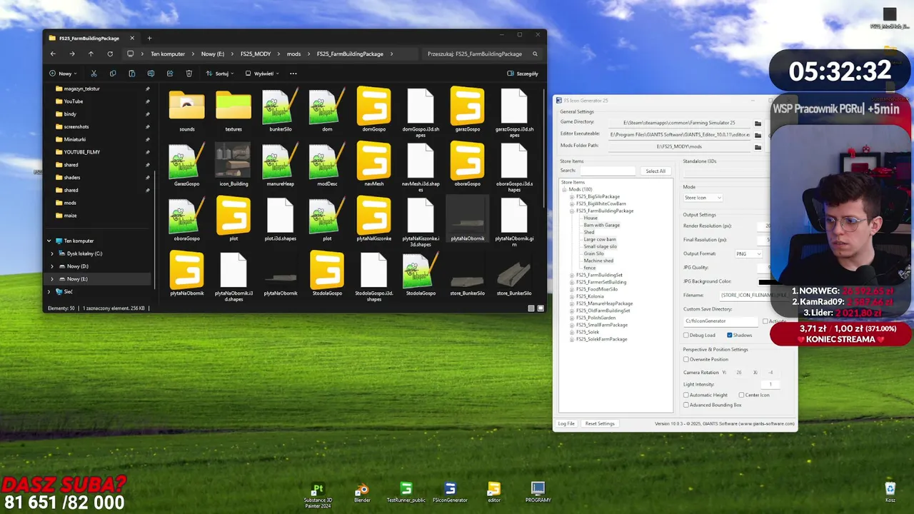
Task: Open the Wyświetl view menu
Action: [261, 74]
